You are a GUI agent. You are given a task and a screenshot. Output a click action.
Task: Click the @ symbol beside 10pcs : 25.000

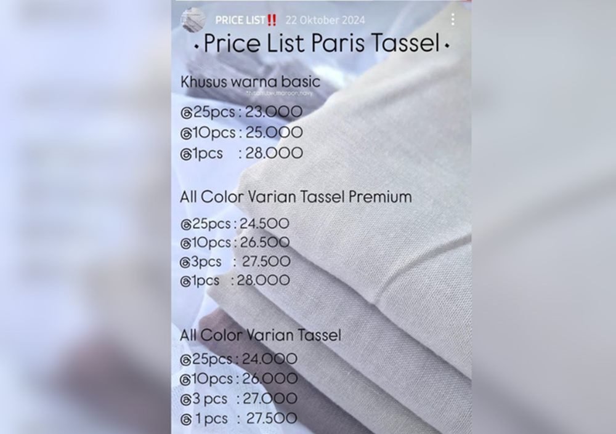(x=186, y=133)
